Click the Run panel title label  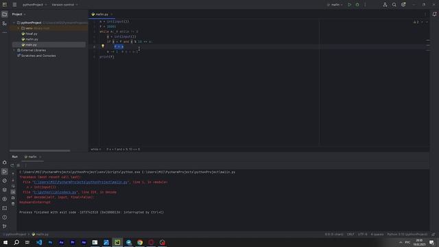[15, 157]
